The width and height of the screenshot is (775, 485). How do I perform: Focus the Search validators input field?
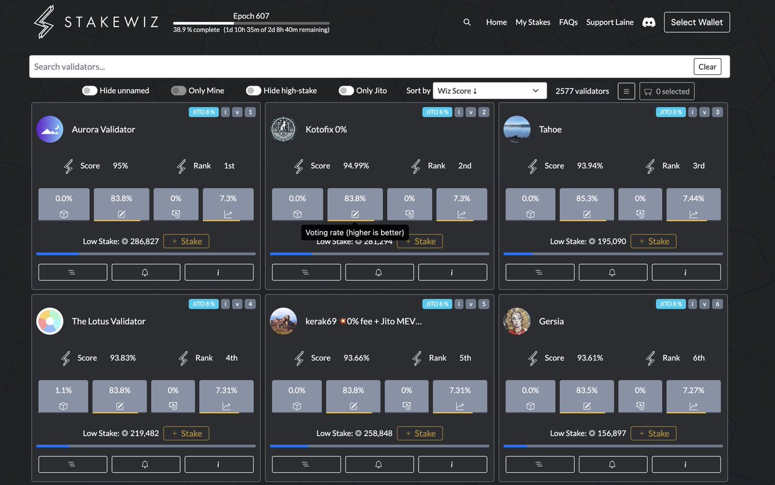coord(362,67)
